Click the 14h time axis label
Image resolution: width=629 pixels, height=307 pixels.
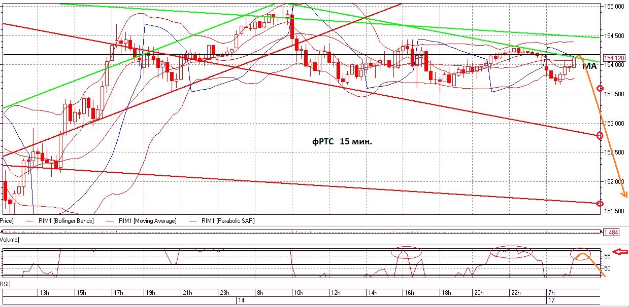coord(372,293)
